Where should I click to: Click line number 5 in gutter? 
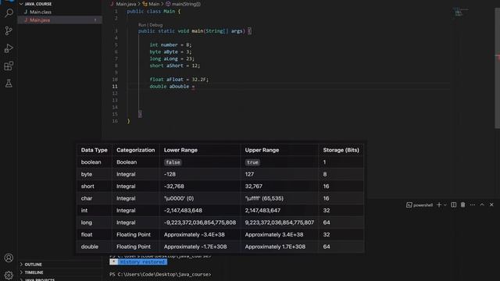116,45
